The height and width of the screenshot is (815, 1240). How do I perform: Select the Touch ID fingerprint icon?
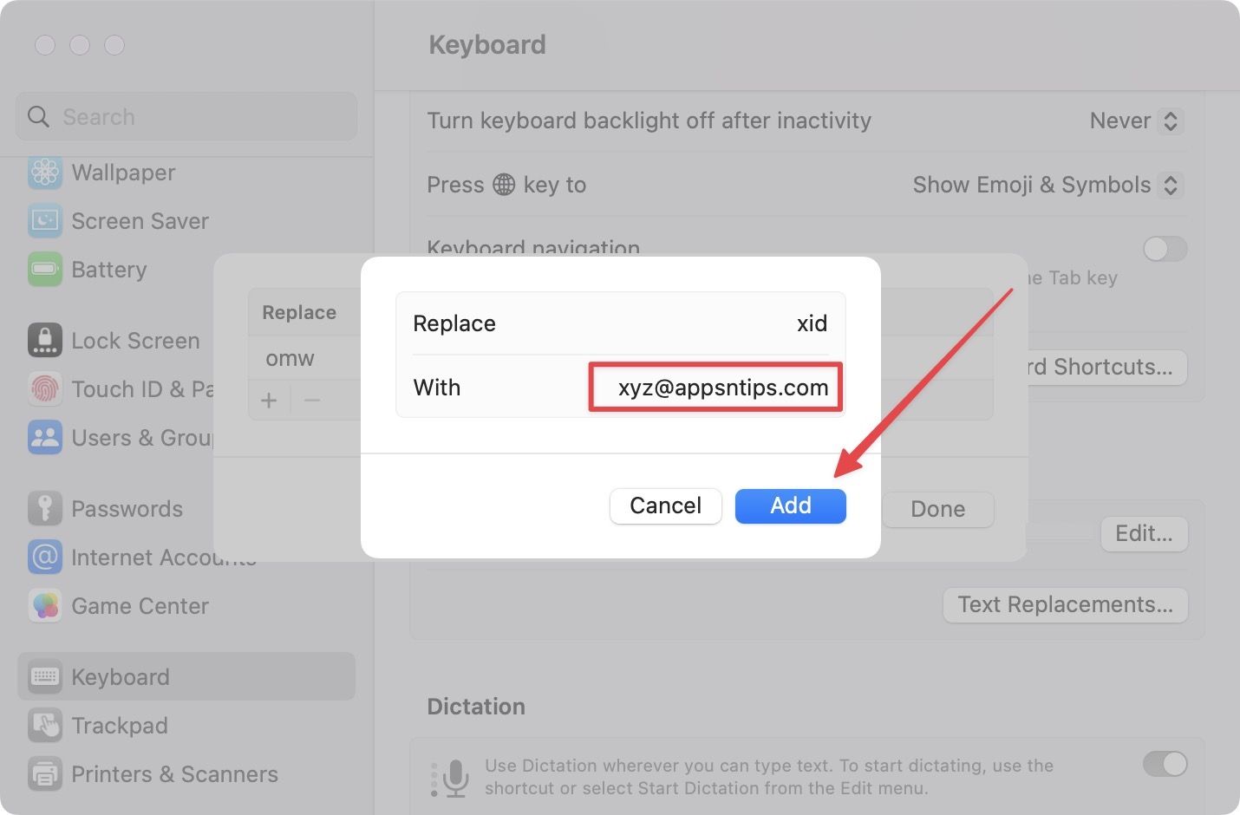click(44, 389)
